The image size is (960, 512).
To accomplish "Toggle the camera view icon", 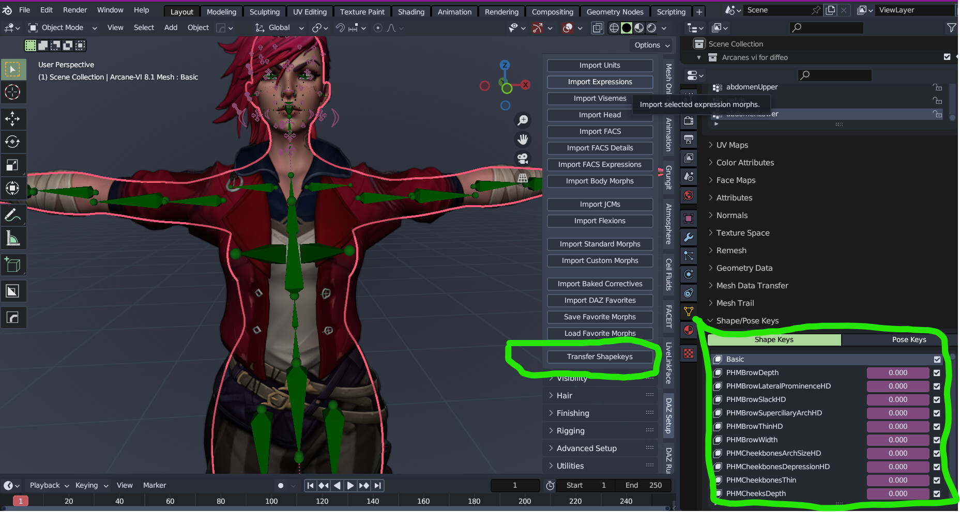I will coord(523,159).
